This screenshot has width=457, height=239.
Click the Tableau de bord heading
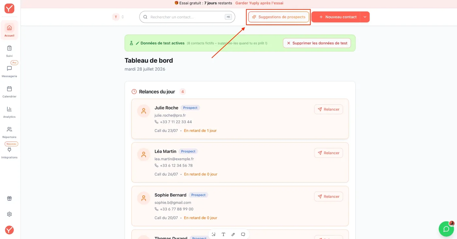point(149,60)
